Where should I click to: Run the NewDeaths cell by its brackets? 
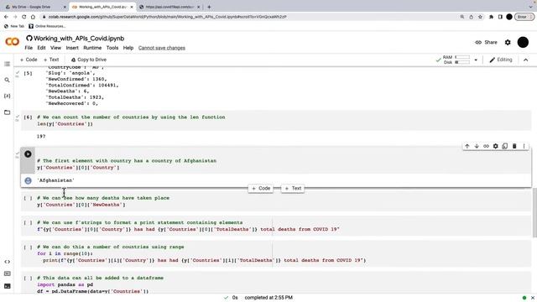[x=28, y=198]
